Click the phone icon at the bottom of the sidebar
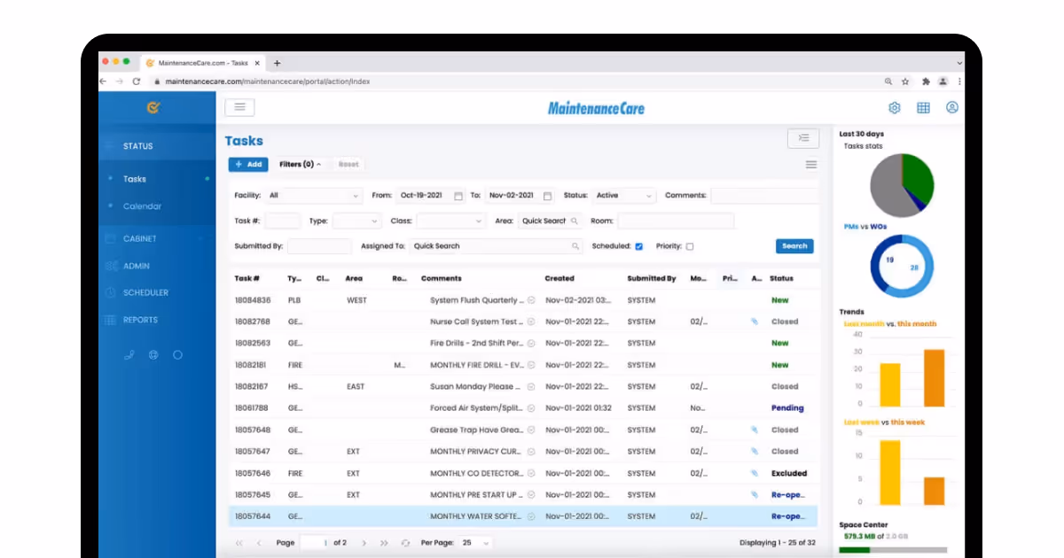 [x=129, y=355]
